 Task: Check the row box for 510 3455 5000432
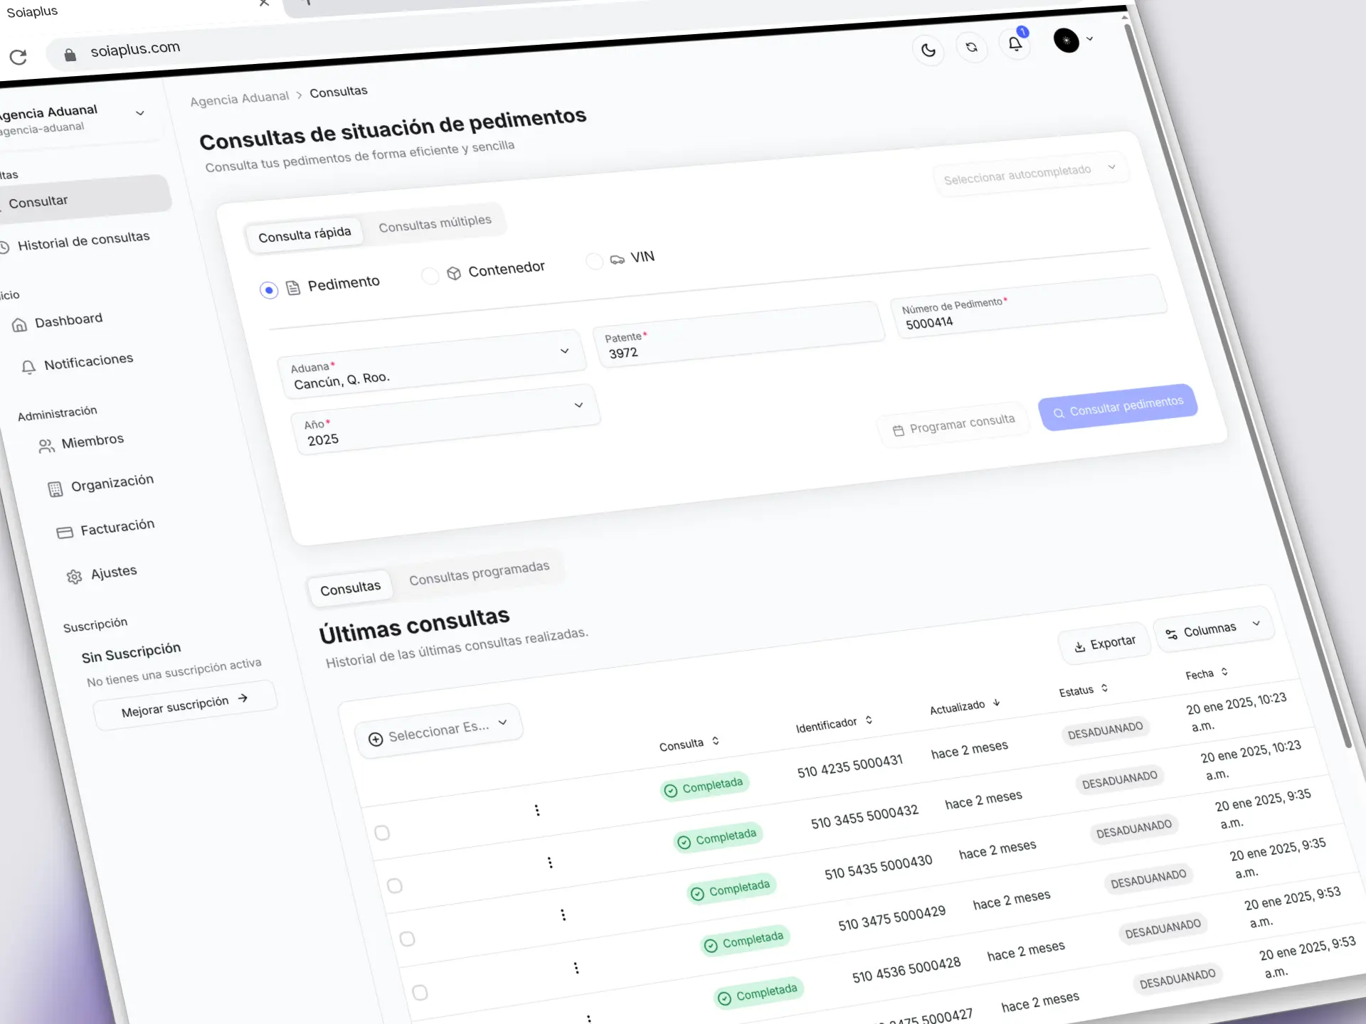click(x=394, y=885)
